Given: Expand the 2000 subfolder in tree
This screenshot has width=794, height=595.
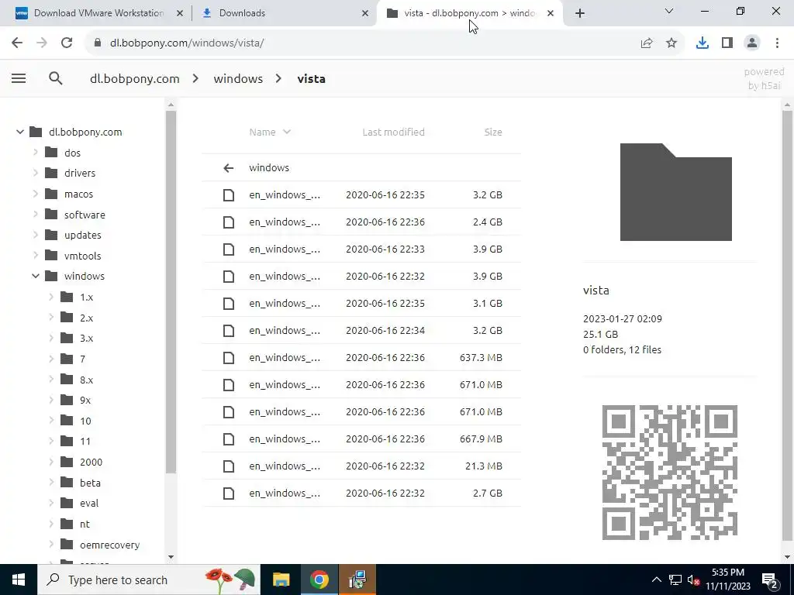Looking at the screenshot, I should 51,462.
